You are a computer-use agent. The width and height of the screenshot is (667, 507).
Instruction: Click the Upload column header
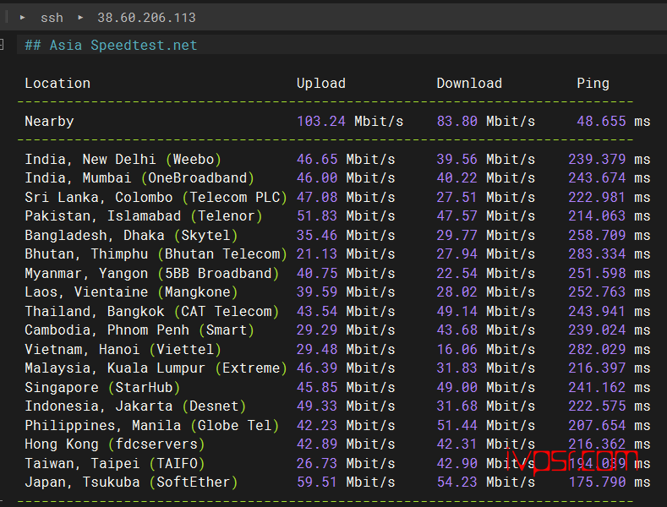click(x=320, y=83)
